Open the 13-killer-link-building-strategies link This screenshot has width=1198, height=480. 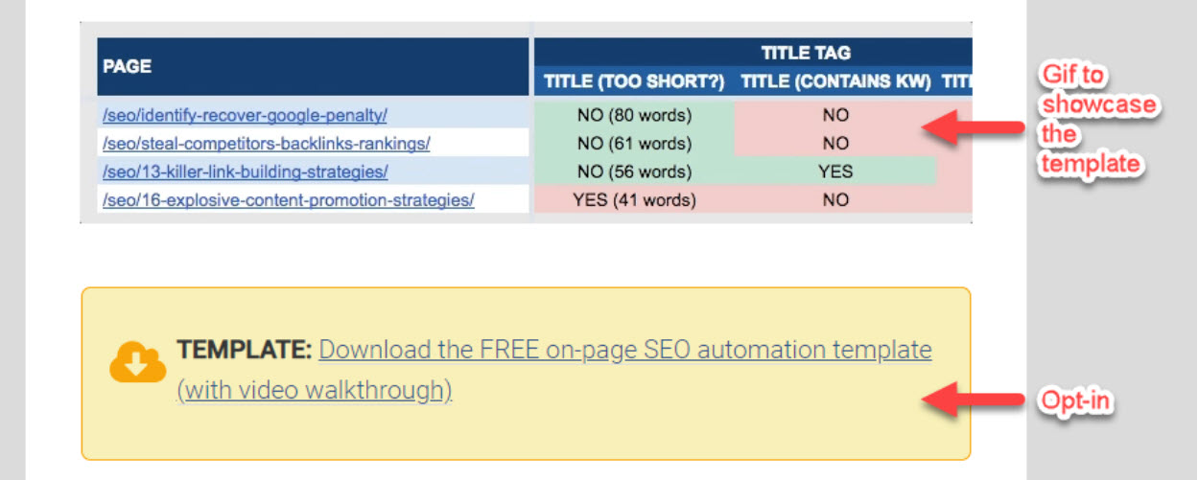click(x=245, y=172)
